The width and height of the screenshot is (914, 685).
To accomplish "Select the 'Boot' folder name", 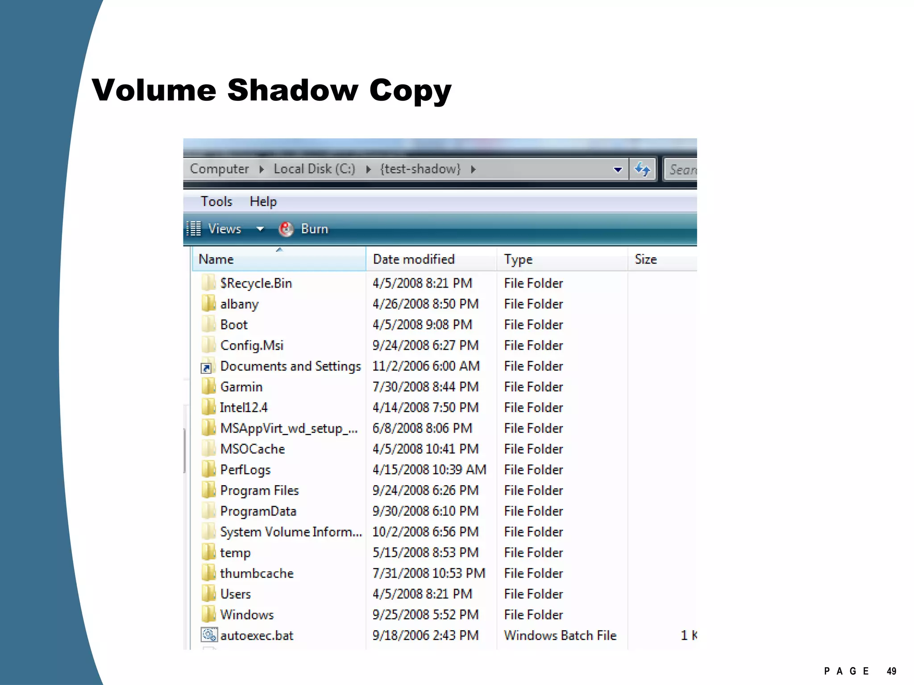I will pyautogui.click(x=234, y=325).
